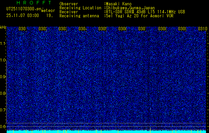Click the 5el Yagi antenna description
This screenshot has width=209, height=133.
(140, 16)
